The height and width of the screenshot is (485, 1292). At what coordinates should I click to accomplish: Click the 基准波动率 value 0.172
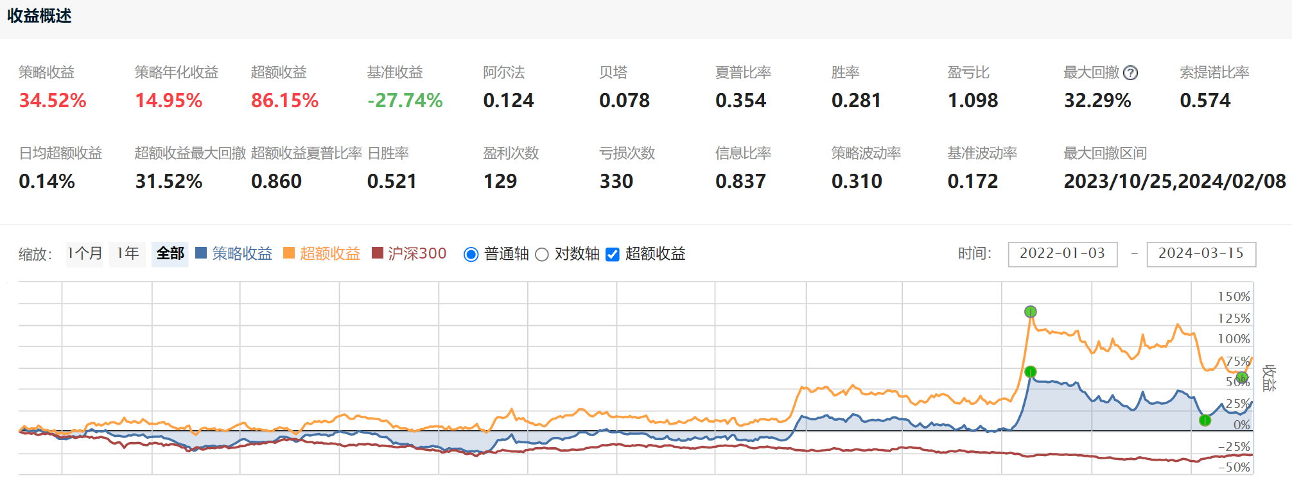tap(973, 182)
